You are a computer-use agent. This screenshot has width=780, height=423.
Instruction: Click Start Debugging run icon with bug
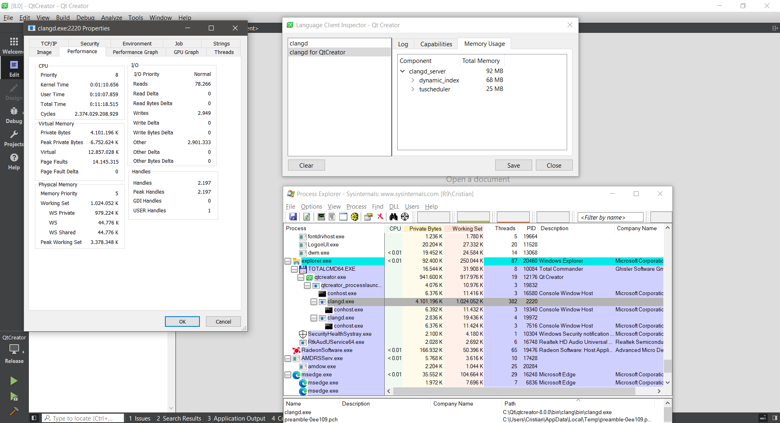(14, 396)
